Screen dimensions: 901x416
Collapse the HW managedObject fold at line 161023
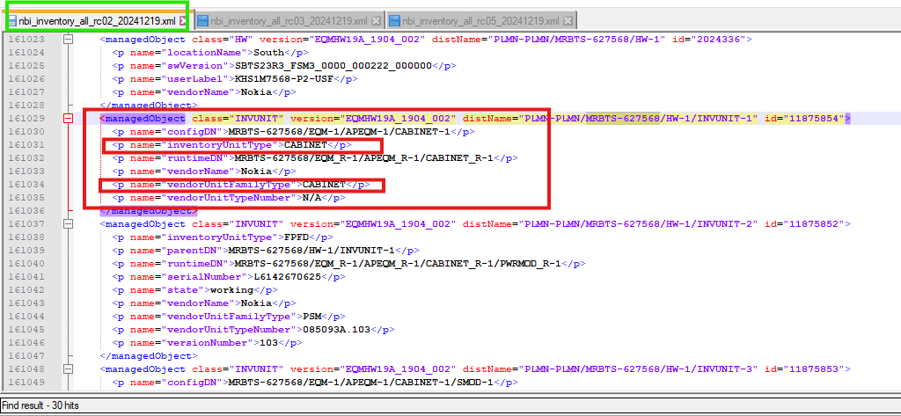pos(69,40)
